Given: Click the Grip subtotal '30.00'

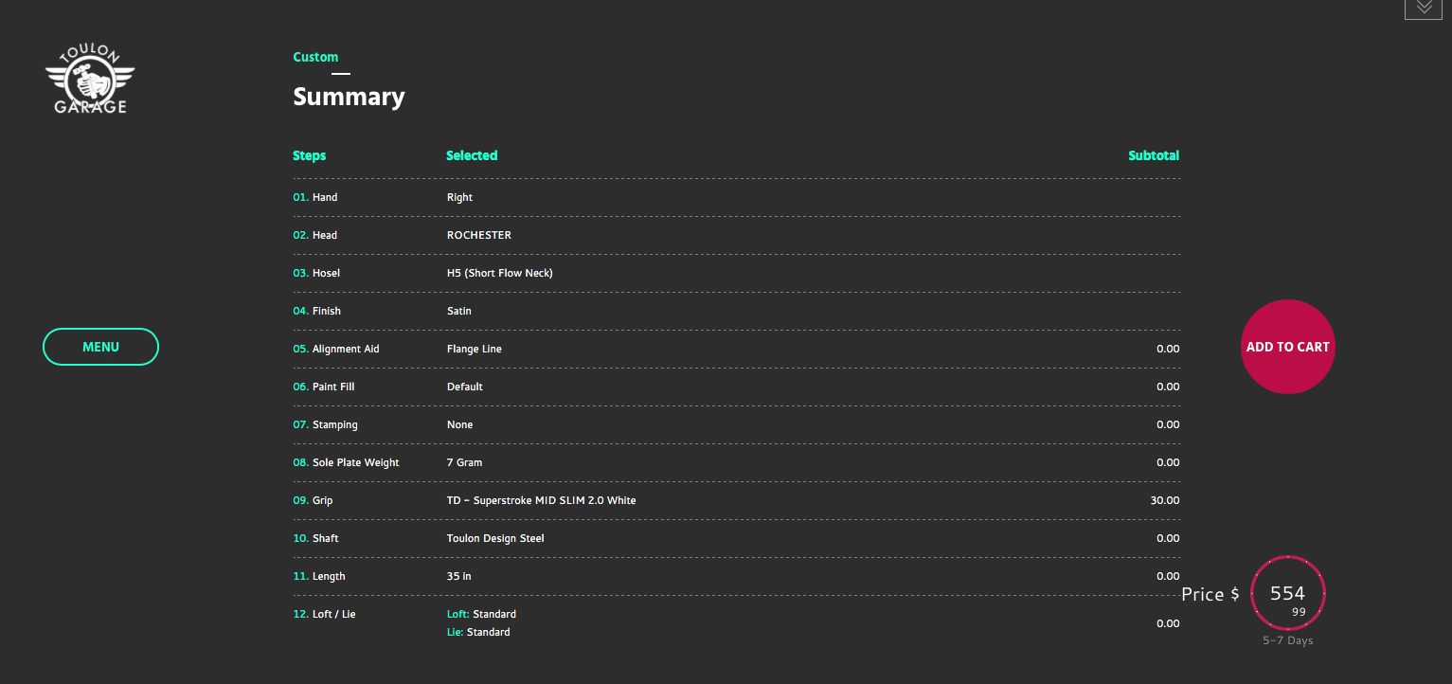Looking at the screenshot, I should 1165,500.
